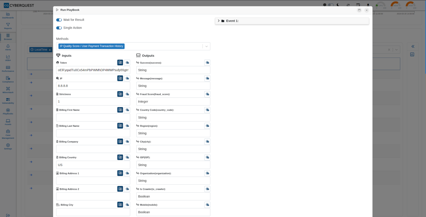Viewport: 426px width, 217px height.
Task: Open PlayBooks in the sidebar
Action: [x=8, y=111]
